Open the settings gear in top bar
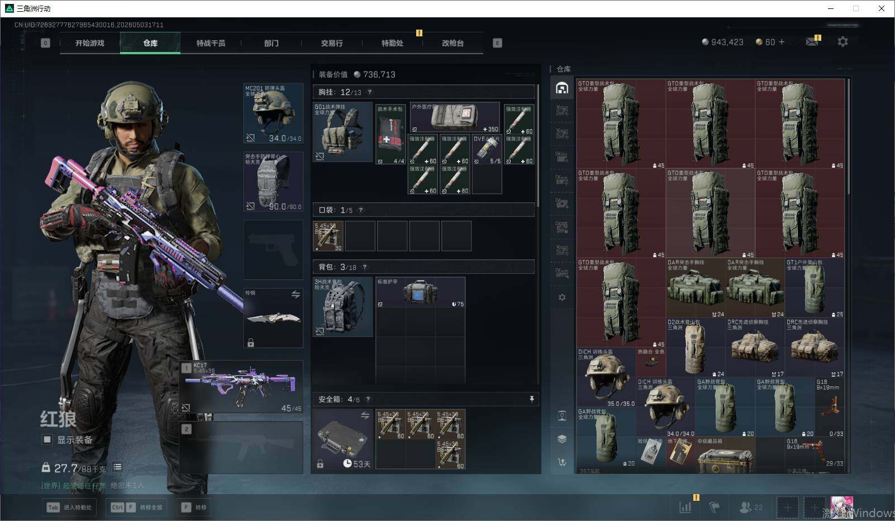This screenshot has height=521, width=895. tap(842, 42)
